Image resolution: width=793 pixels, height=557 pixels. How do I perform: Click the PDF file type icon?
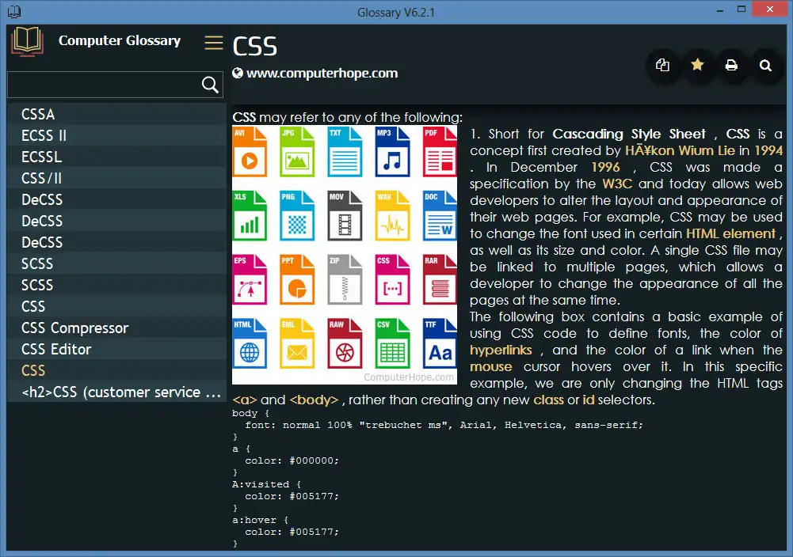(x=440, y=151)
